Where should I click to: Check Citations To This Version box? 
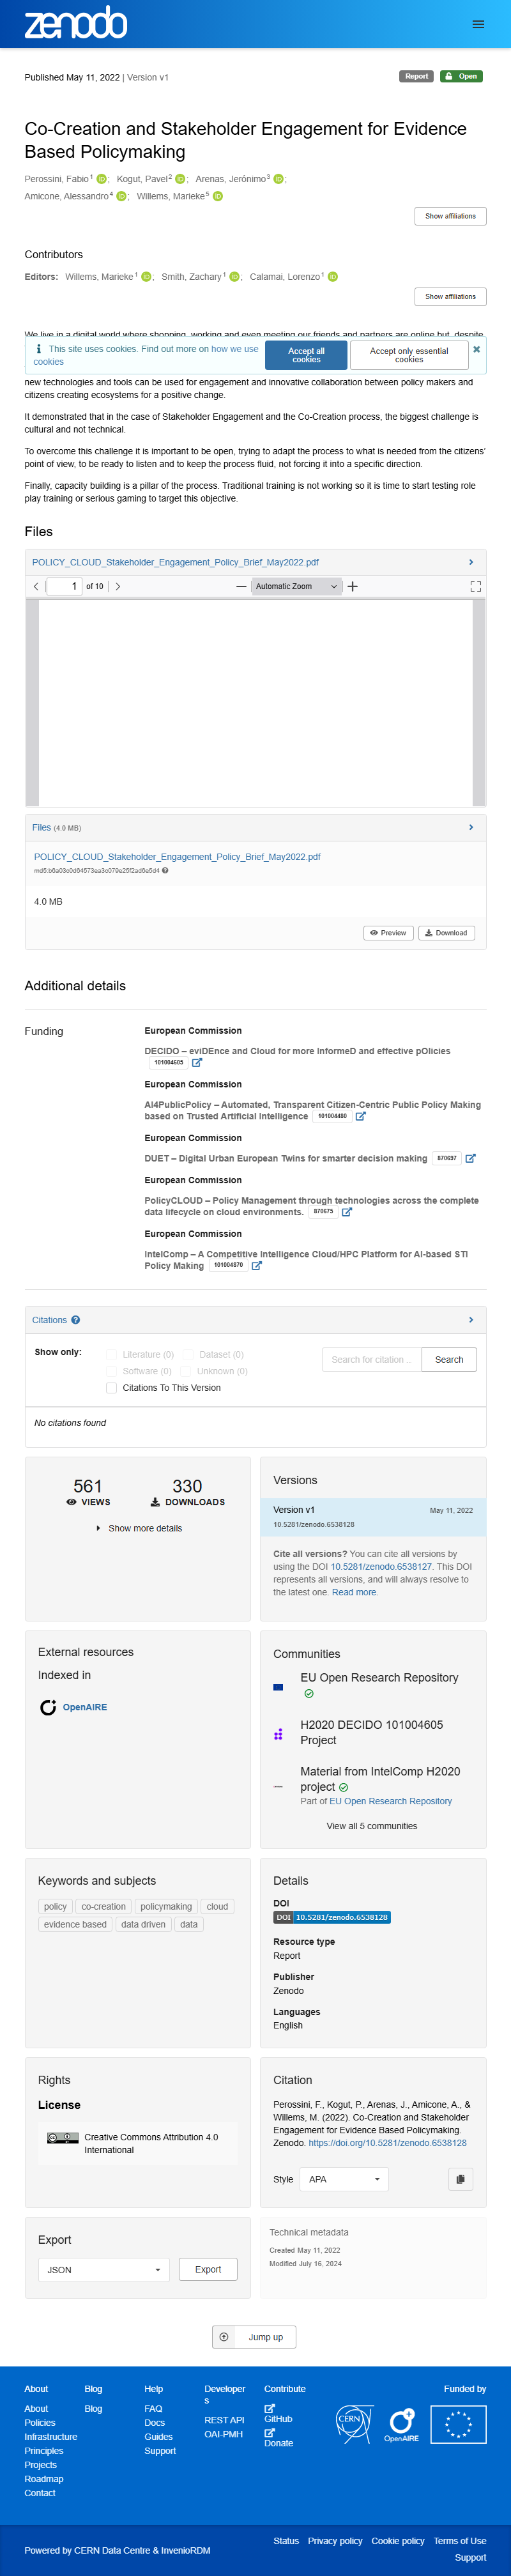click(111, 1388)
